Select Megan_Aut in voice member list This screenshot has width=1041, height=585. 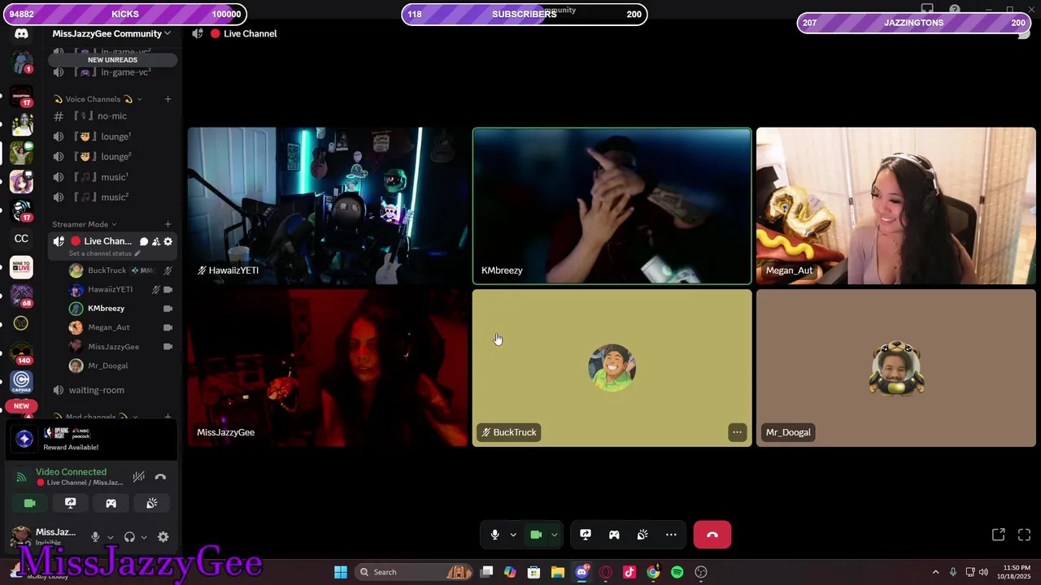[x=121, y=327]
